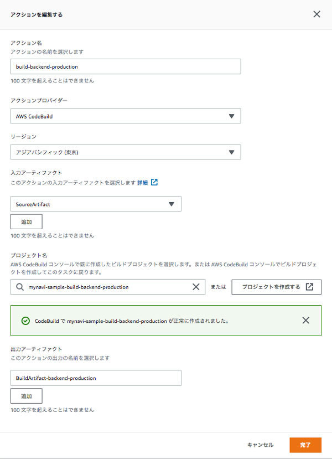Click 追加 under the output artifact field

27,396
